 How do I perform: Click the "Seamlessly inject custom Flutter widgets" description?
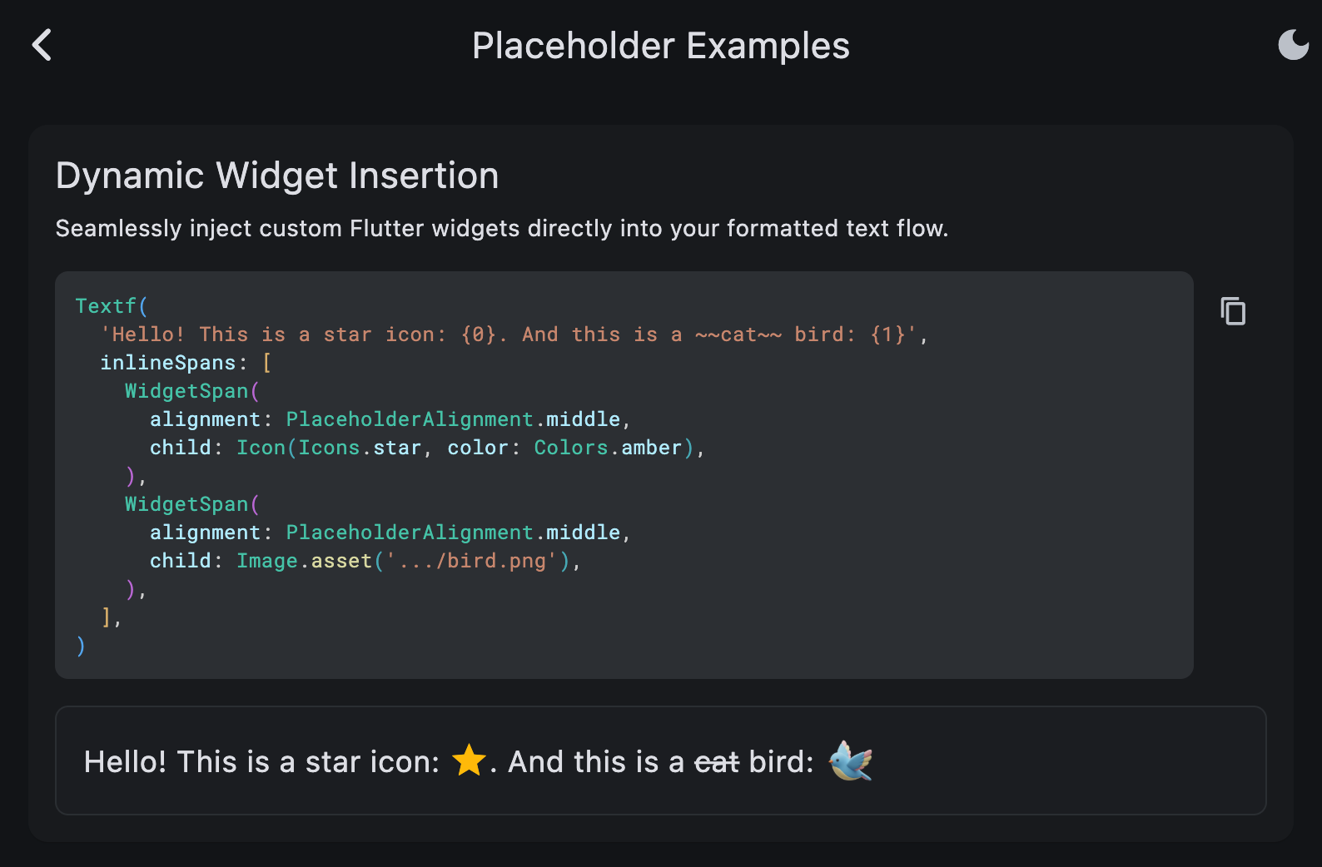[501, 228]
